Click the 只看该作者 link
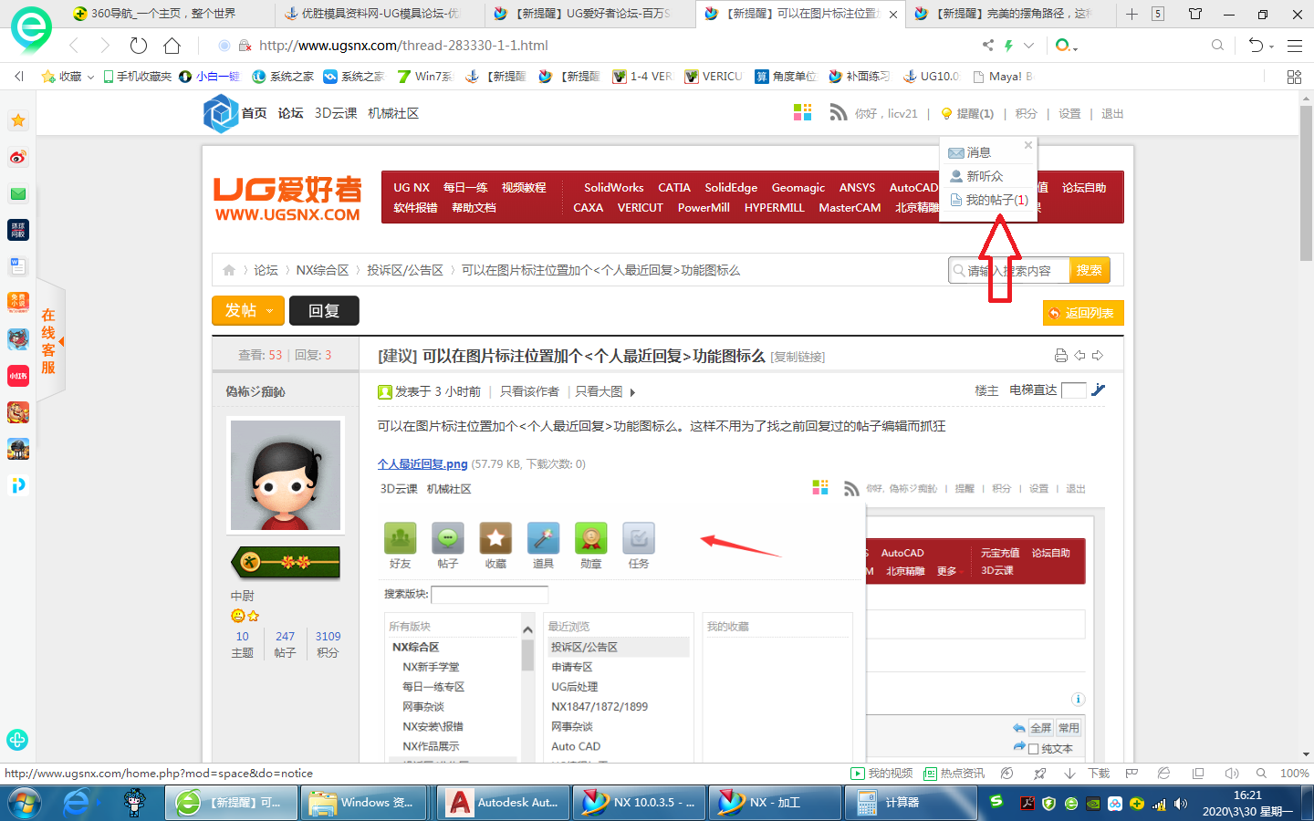The image size is (1314, 821). click(x=529, y=391)
